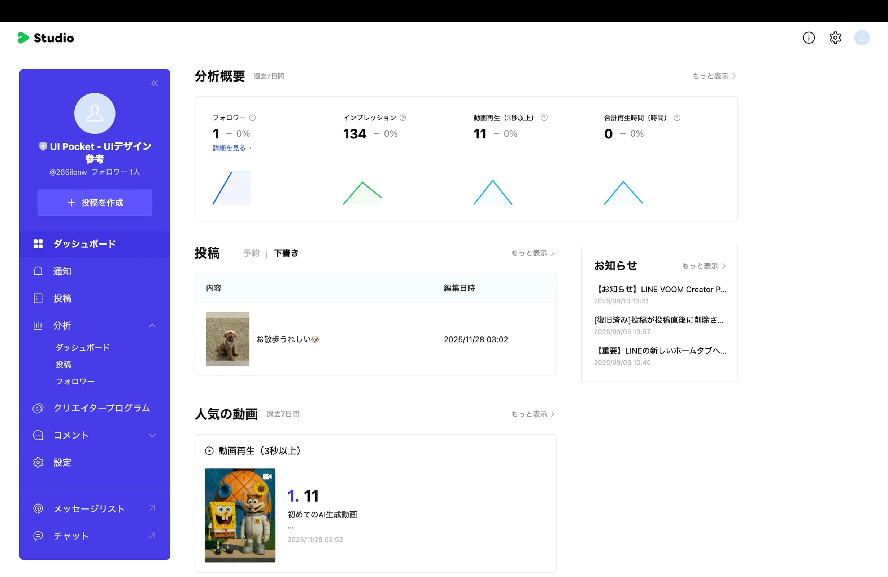
Task: Open the お散歩うれしい draft post thumbnail
Action: [x=227, y=339]
